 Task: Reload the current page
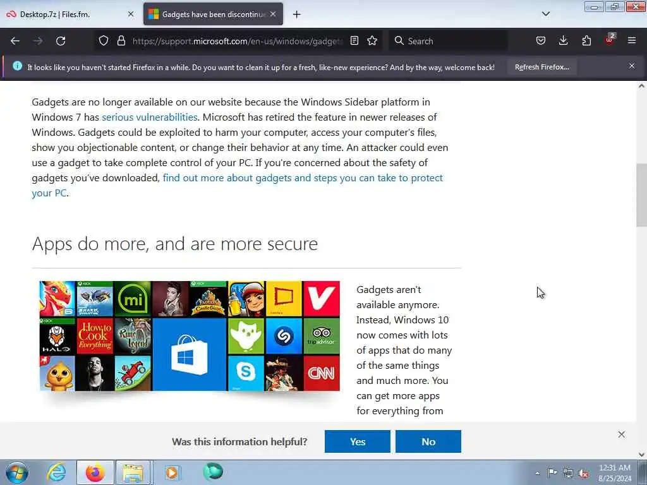pos(61,41)
